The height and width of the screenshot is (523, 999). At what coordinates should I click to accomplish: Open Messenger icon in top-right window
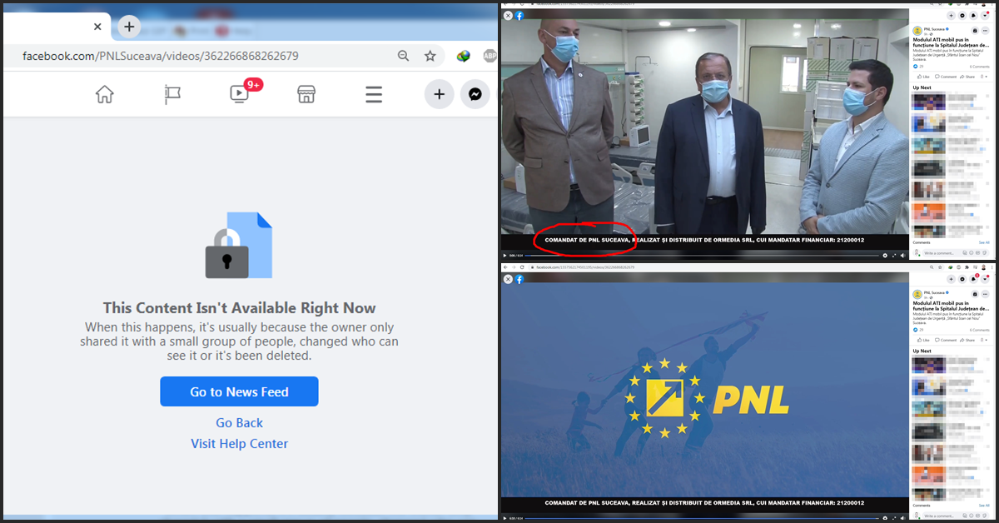(962, 16)
